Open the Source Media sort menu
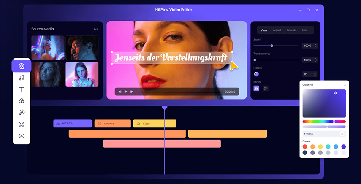This screenshot has height=184, width=361. tap(95, 29)
